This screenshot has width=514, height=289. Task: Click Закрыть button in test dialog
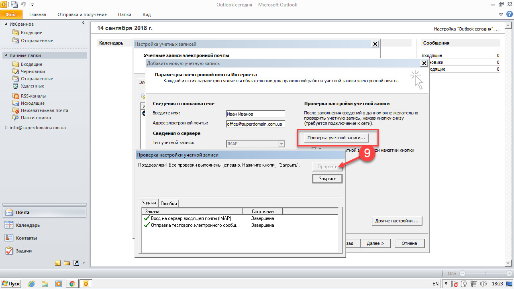coord(327,179)
